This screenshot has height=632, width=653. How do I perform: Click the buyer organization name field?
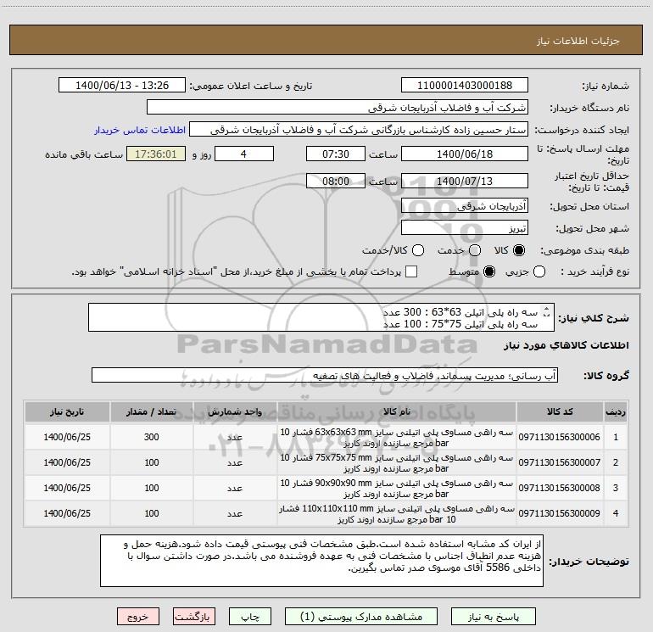338,108
